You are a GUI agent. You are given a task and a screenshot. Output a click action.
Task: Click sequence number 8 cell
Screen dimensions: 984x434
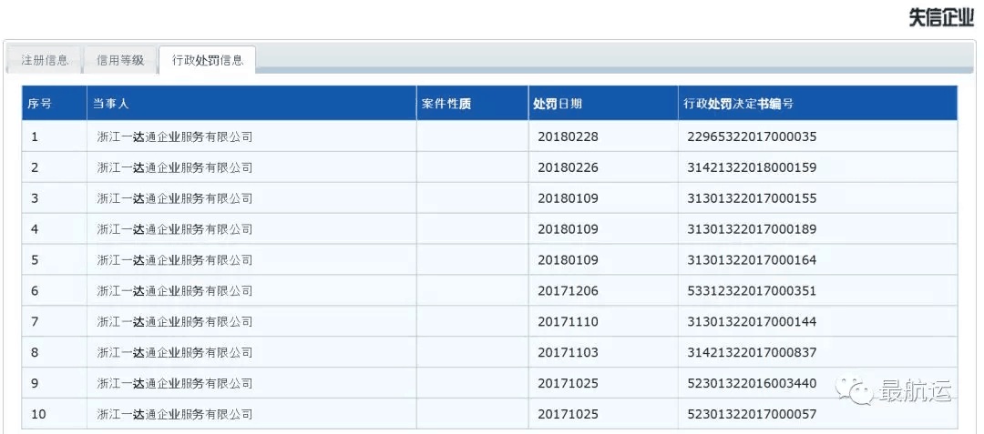[54, 353]
